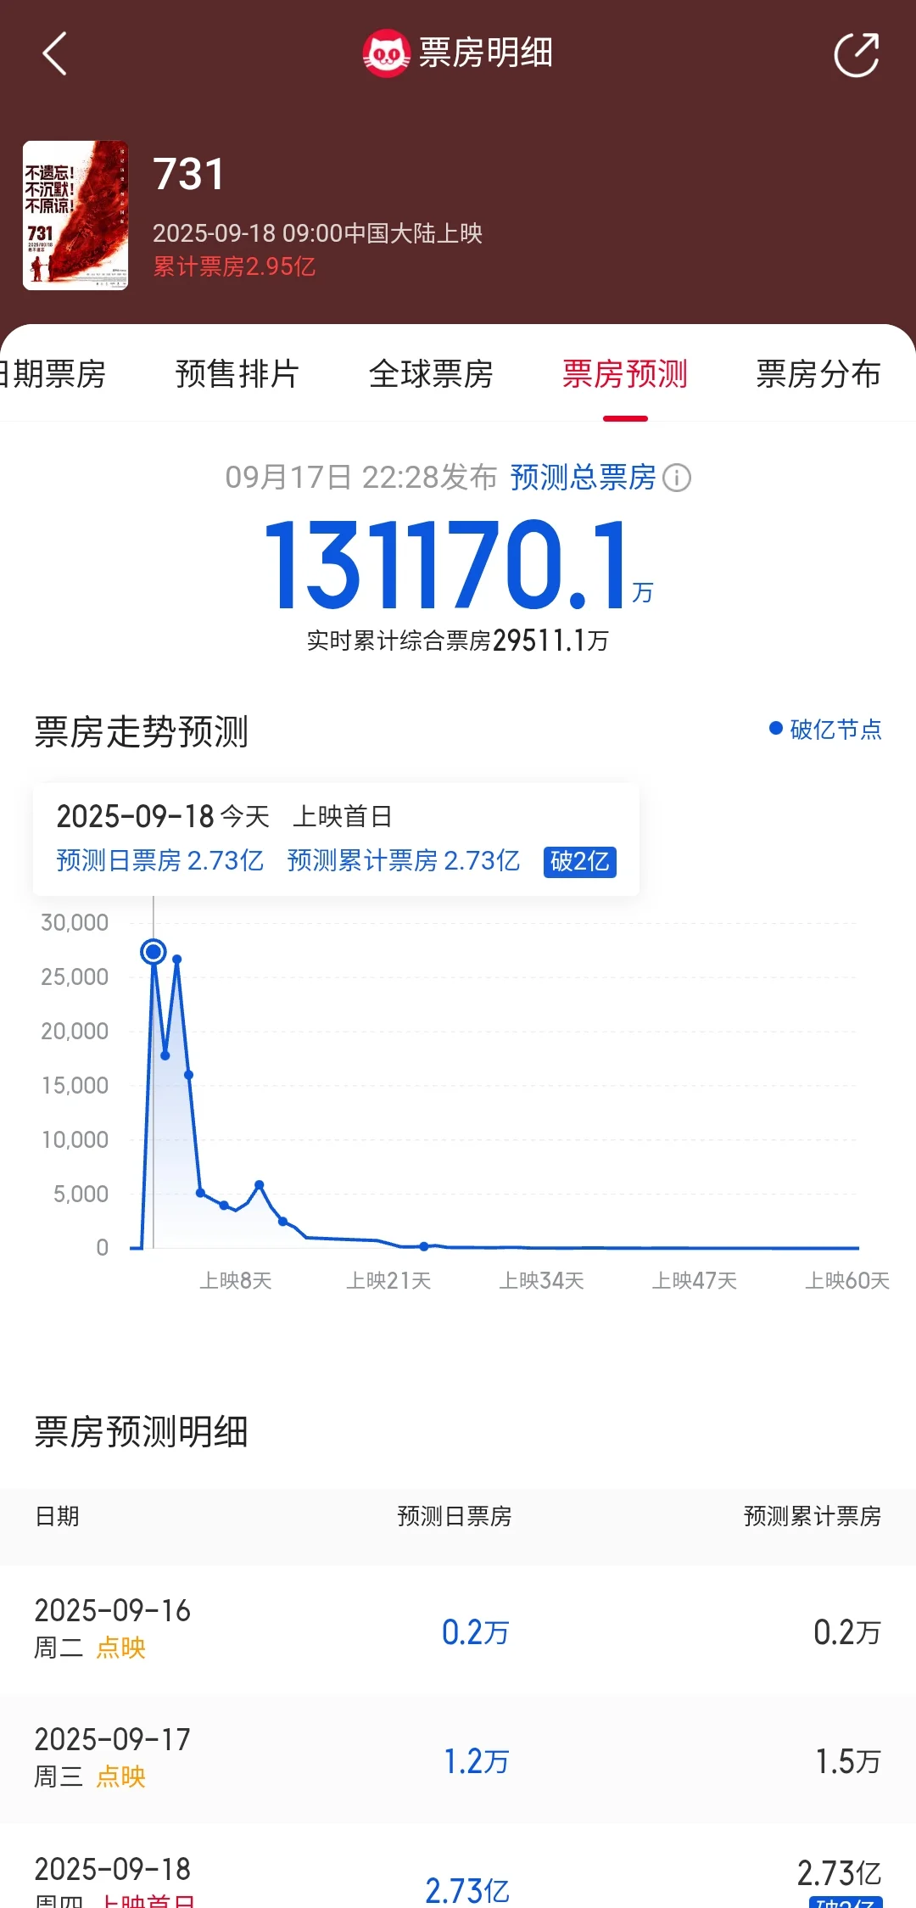Tap the 破2亿 badge in the tooltip
This screenshot has width=916, height=1908.
click(579, 862)
